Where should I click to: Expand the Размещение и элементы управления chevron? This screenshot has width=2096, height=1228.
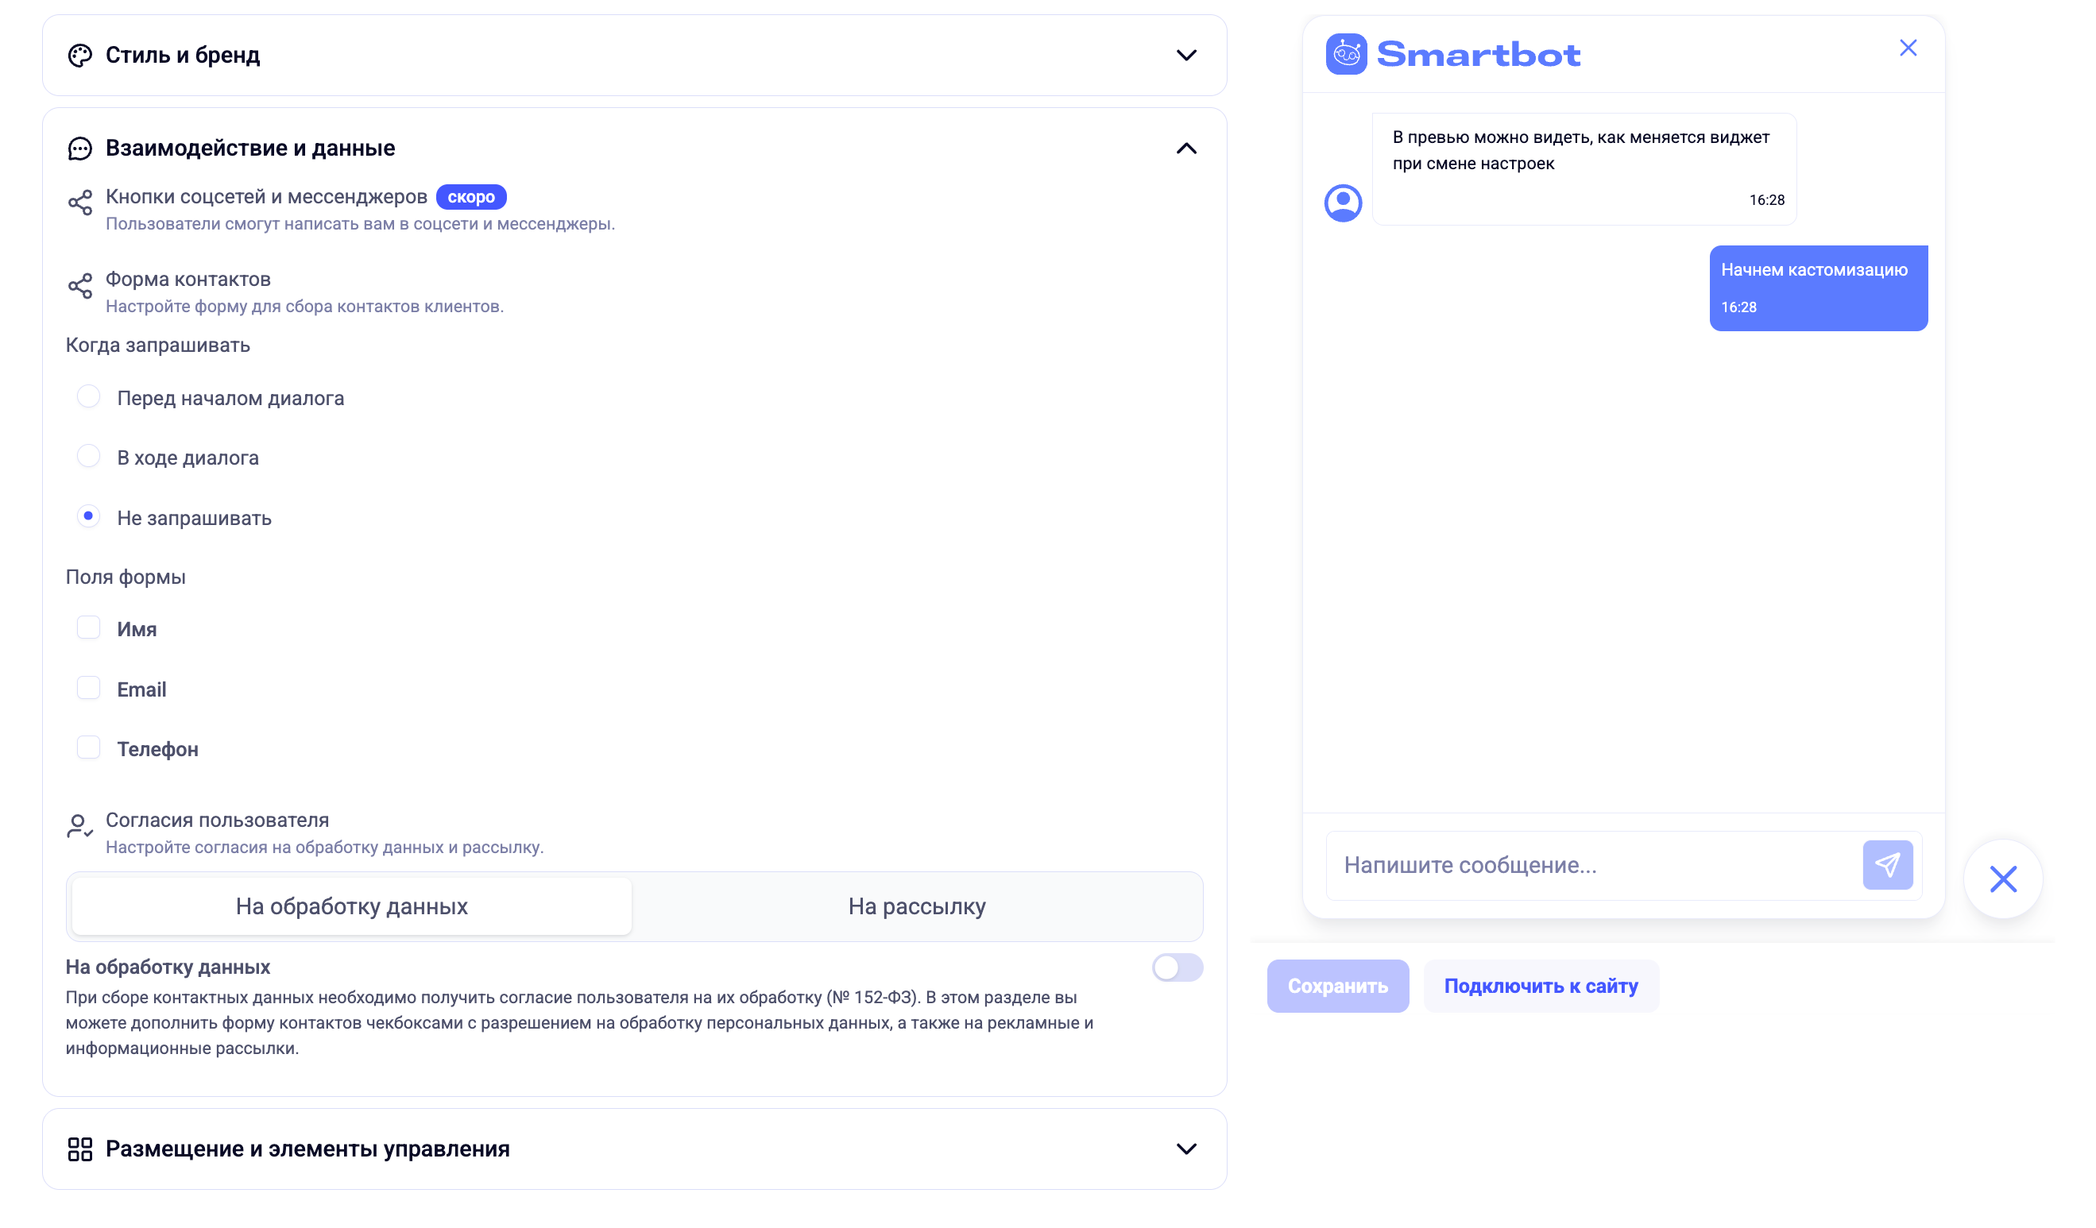[1186, 1149]
